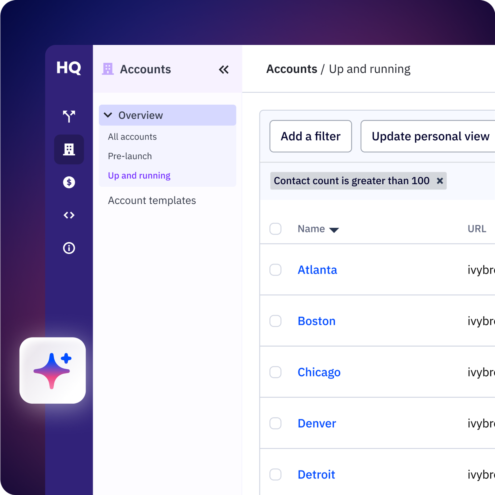Sort by Name column arrow
The image size is (495, 495).
coord(334,230)
